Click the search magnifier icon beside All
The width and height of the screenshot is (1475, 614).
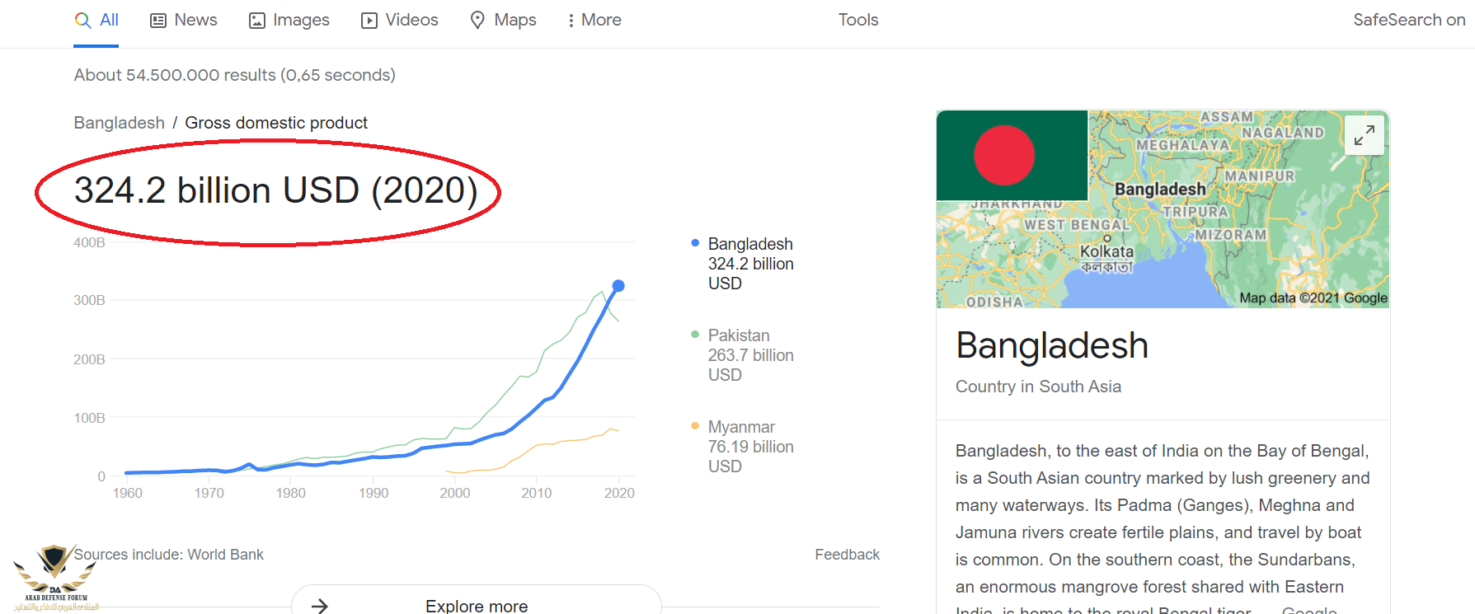pos(82,20)
